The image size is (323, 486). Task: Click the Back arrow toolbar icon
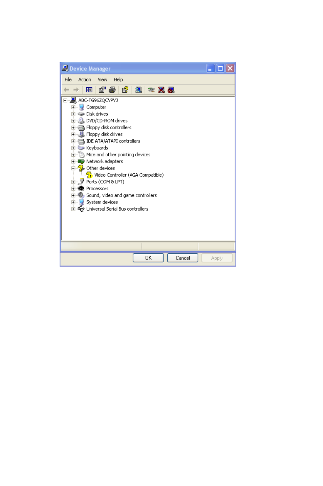tap(66, 90)
